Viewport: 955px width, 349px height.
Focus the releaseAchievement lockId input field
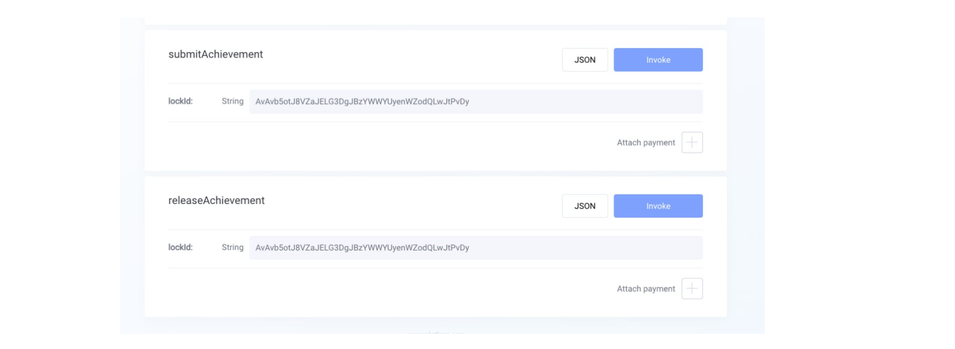point(476,247)
